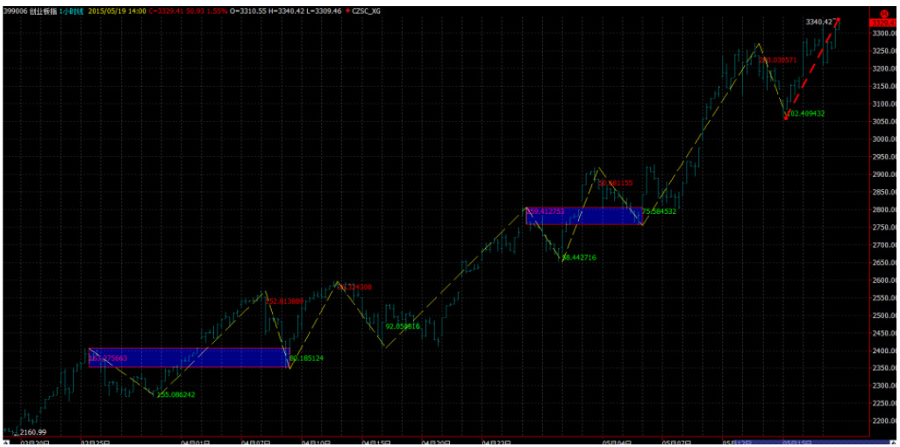This screenshot has width=900, height=447.
Task: Select the lower-left blue pivot zone rectangle
Action: [189, 358]
